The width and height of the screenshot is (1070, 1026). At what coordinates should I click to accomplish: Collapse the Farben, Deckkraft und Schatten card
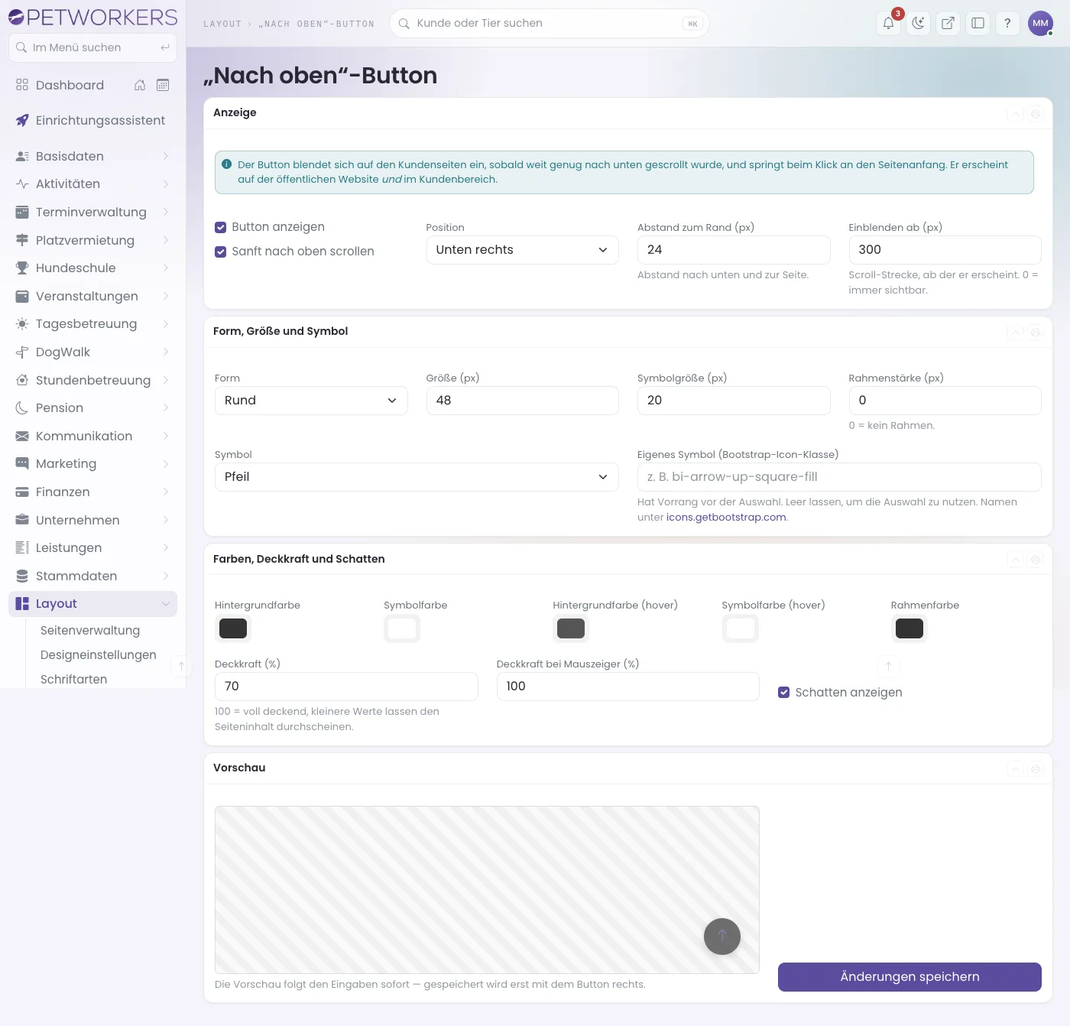click(1015, 560)
